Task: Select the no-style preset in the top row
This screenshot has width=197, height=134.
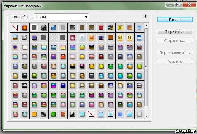Action: tap(15, 28)
